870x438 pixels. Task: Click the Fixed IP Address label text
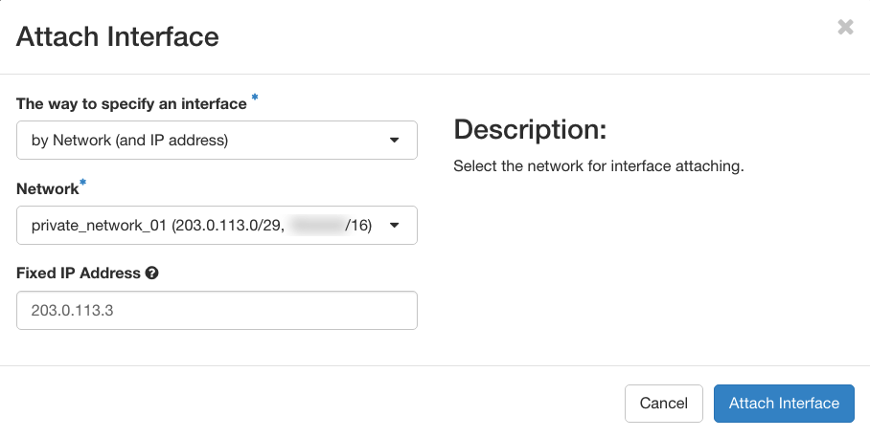pos(79,273)
